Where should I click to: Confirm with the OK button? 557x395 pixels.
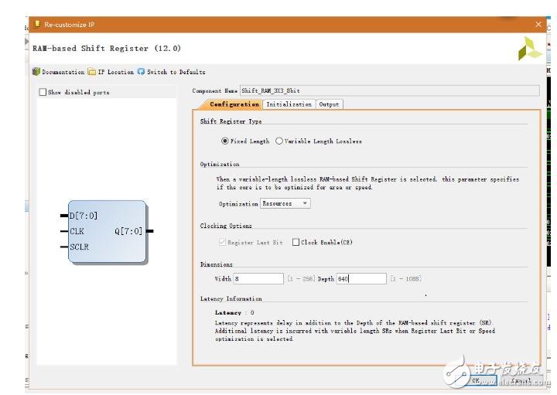476,380
